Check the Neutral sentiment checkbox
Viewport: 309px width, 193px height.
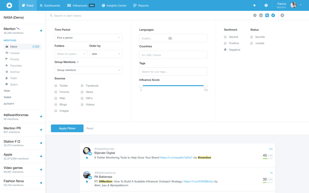point(225,37)
